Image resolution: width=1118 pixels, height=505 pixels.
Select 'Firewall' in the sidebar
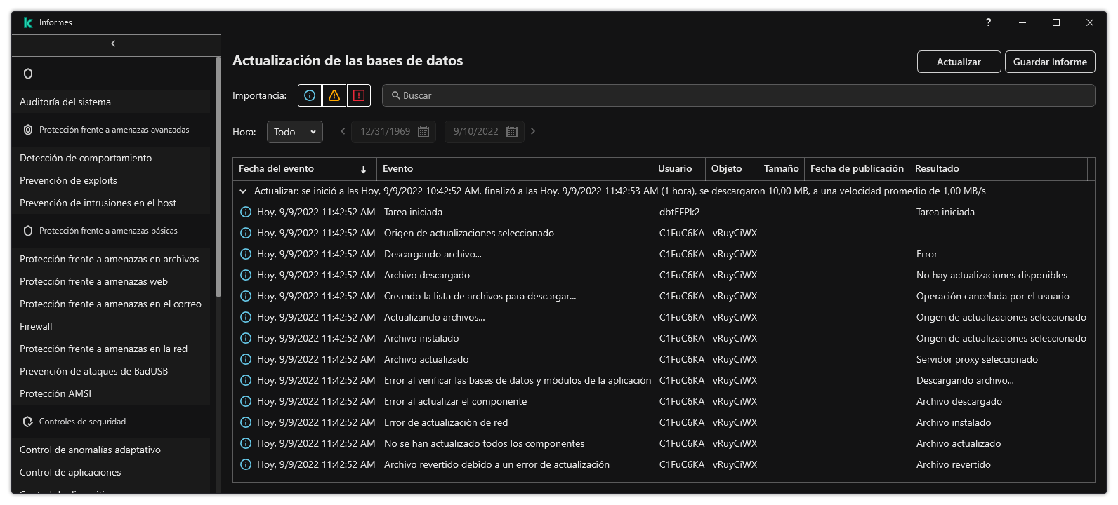click(36, 326)
